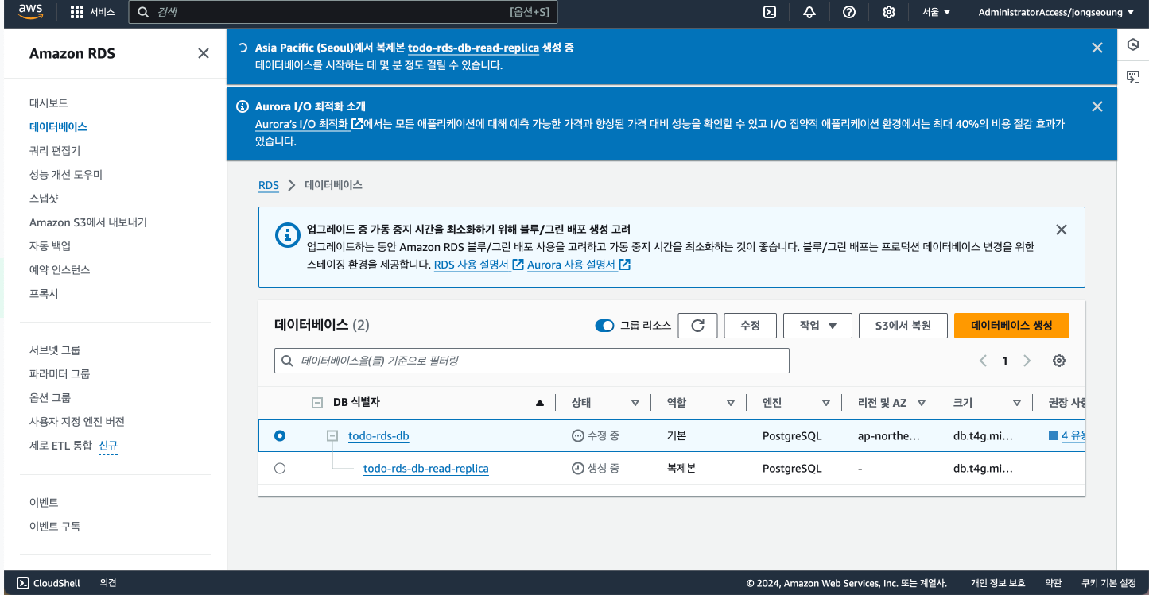
Task: Open the hexagon panel icon on right rail
Action: coord(1133,45)
